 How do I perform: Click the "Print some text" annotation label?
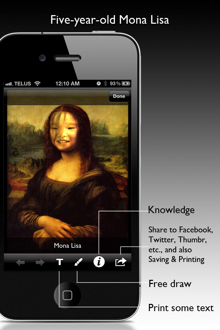pyautogui.click(x=181, y=308)
